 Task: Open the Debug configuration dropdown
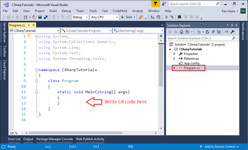pos(87,17)
